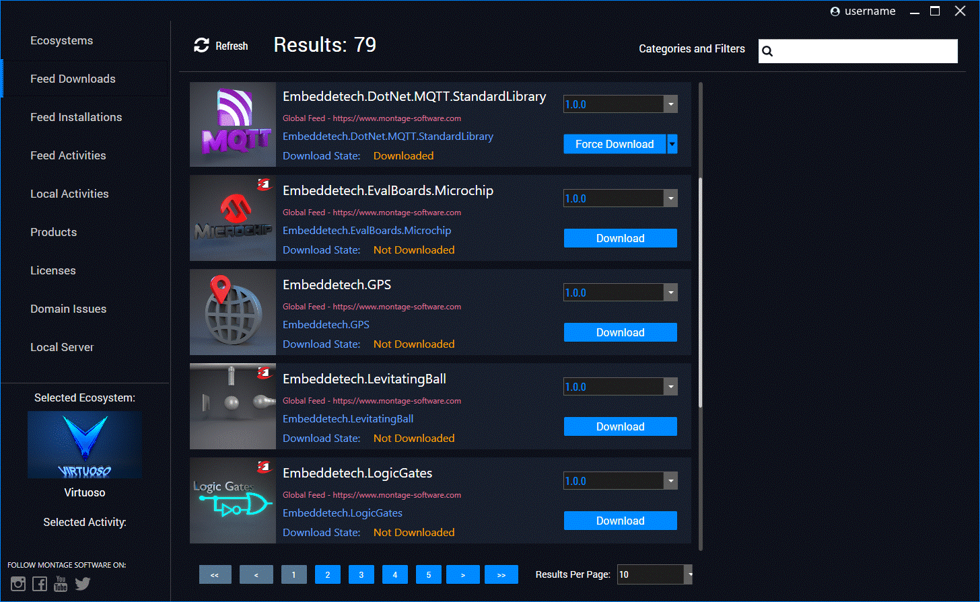Open version dropdown for LogicGates
The height and width of the screenshot is (602, 980).
pos(670,481)
